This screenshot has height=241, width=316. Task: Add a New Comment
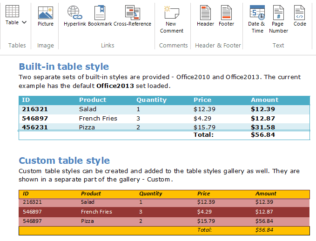coord(172,20)
